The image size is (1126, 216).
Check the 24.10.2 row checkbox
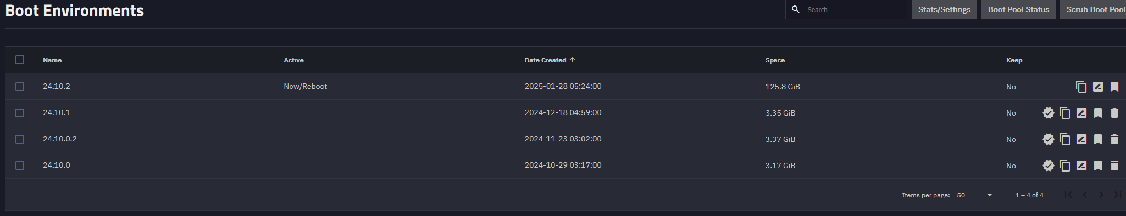point(20,87)
